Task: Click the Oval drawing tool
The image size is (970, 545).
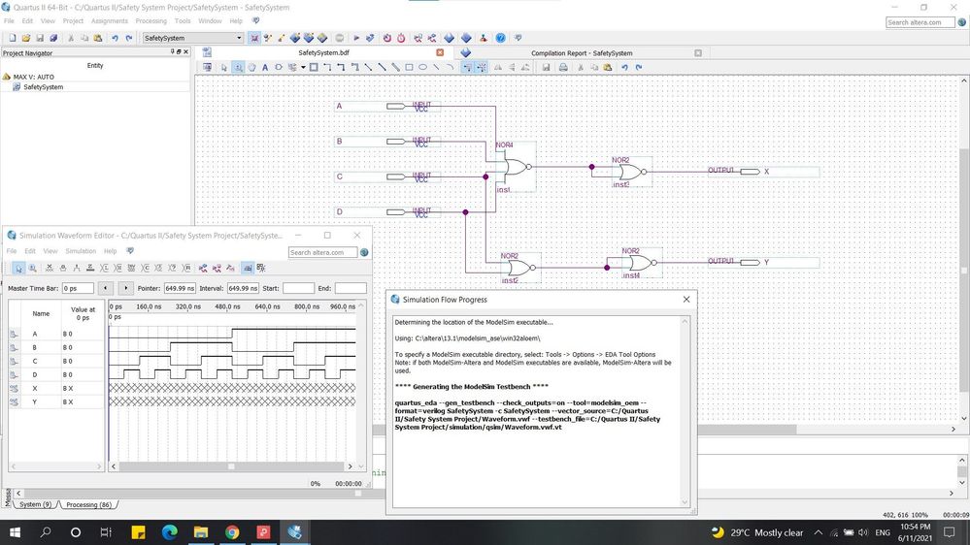Action: coord(422,68)
